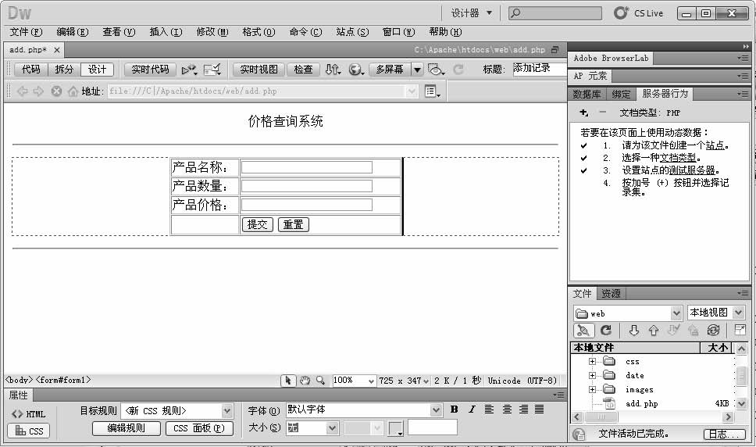Click the restore document window icon

coord(555,50)
